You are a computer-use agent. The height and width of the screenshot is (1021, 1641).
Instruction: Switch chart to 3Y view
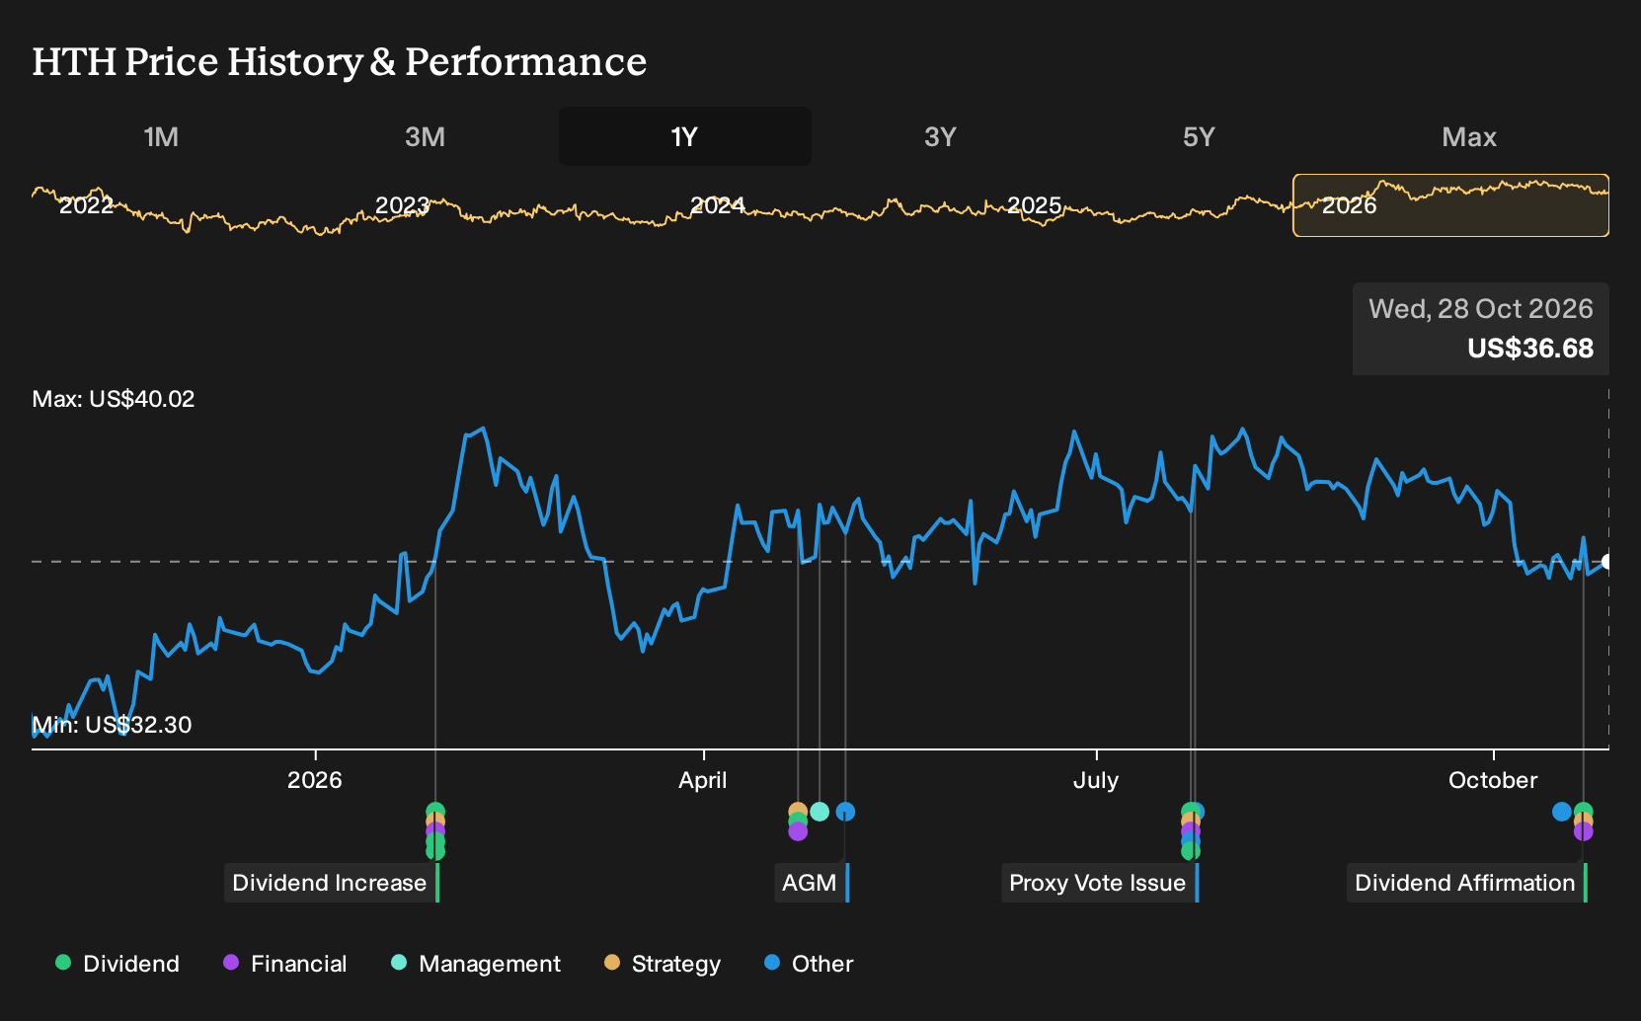coord(940,136)
